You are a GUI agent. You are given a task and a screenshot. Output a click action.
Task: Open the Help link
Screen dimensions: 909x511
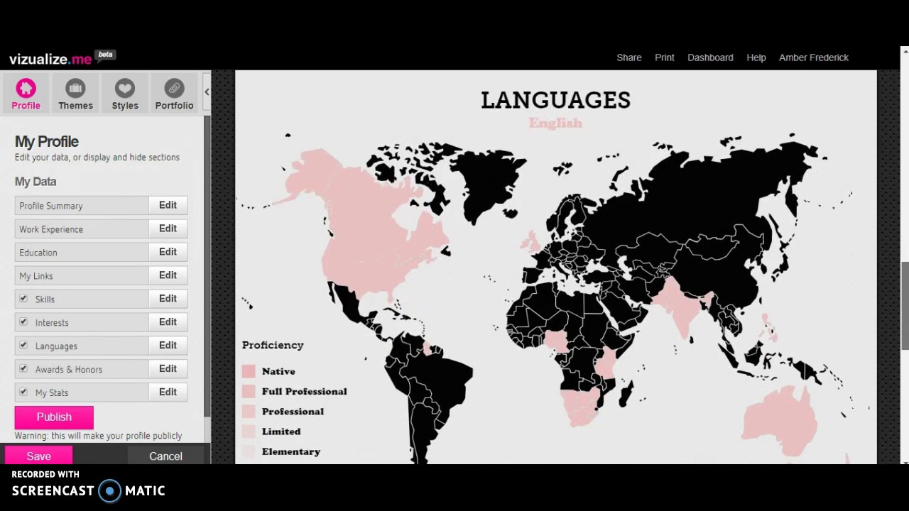[x=756, y=57]
